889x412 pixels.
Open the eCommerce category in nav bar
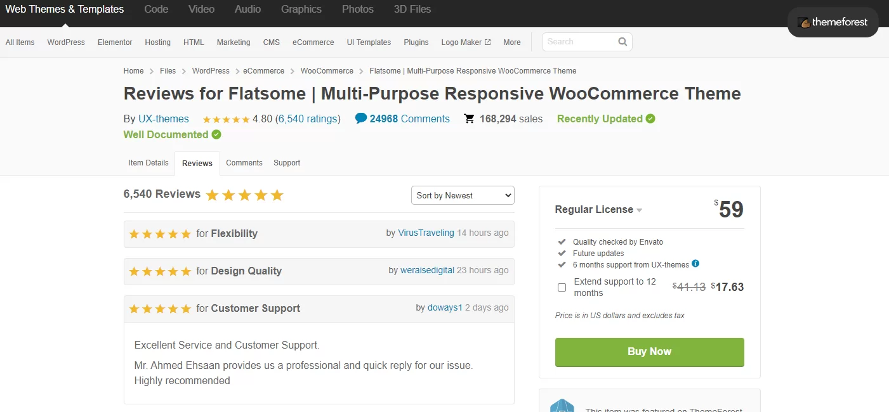pyautogui.click(x=313, y=42)
